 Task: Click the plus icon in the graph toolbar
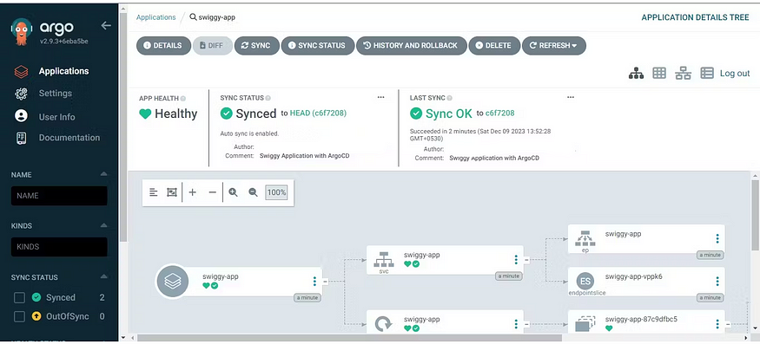[x=193, y=192]
